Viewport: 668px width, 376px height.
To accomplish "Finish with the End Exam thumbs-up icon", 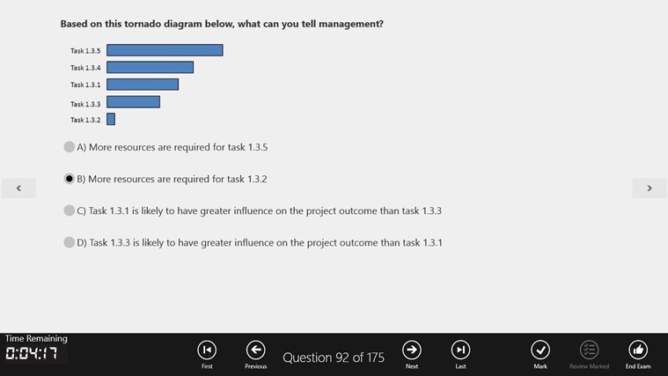I will click(x=638, y=350).
